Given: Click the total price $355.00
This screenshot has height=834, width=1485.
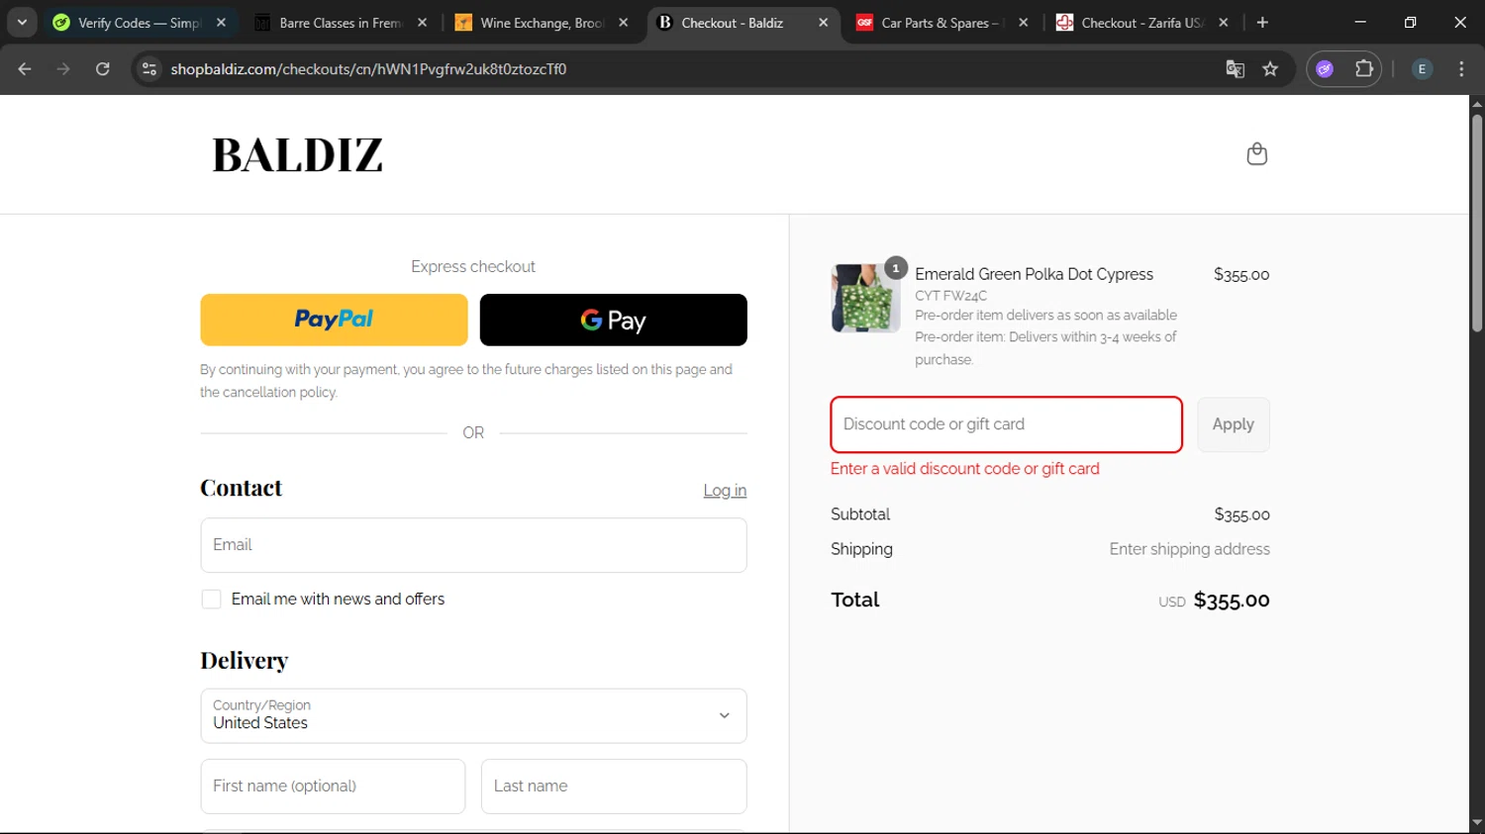Looking at the screenshot, I should pos(1232,601).
